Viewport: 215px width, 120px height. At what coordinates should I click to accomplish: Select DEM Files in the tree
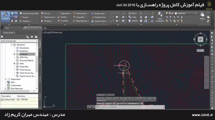pos(24,57)
